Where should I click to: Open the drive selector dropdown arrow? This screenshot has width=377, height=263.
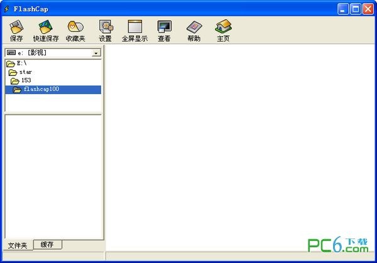(96, 53)
